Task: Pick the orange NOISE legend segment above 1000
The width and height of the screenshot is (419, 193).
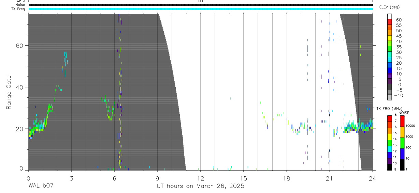Action: pyautogui.click(x=402, y=132)
